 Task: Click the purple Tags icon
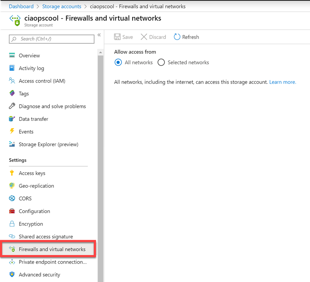click(12, 94)
